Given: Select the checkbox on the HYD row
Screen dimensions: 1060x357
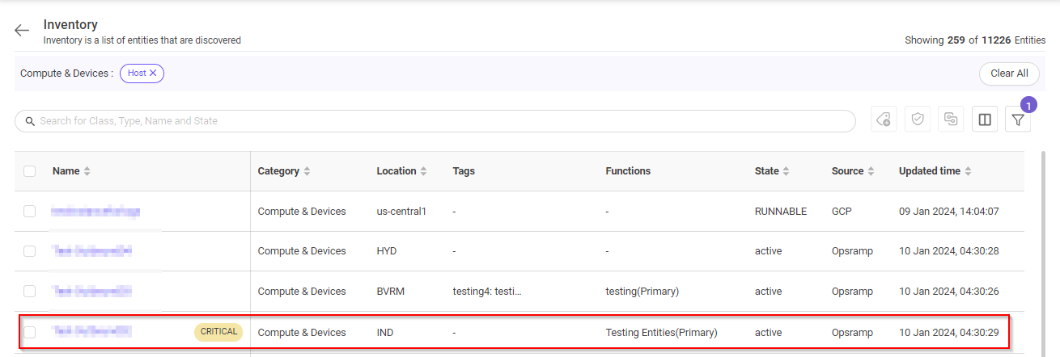Looking at the screenshot, I should tap(30, 251).
